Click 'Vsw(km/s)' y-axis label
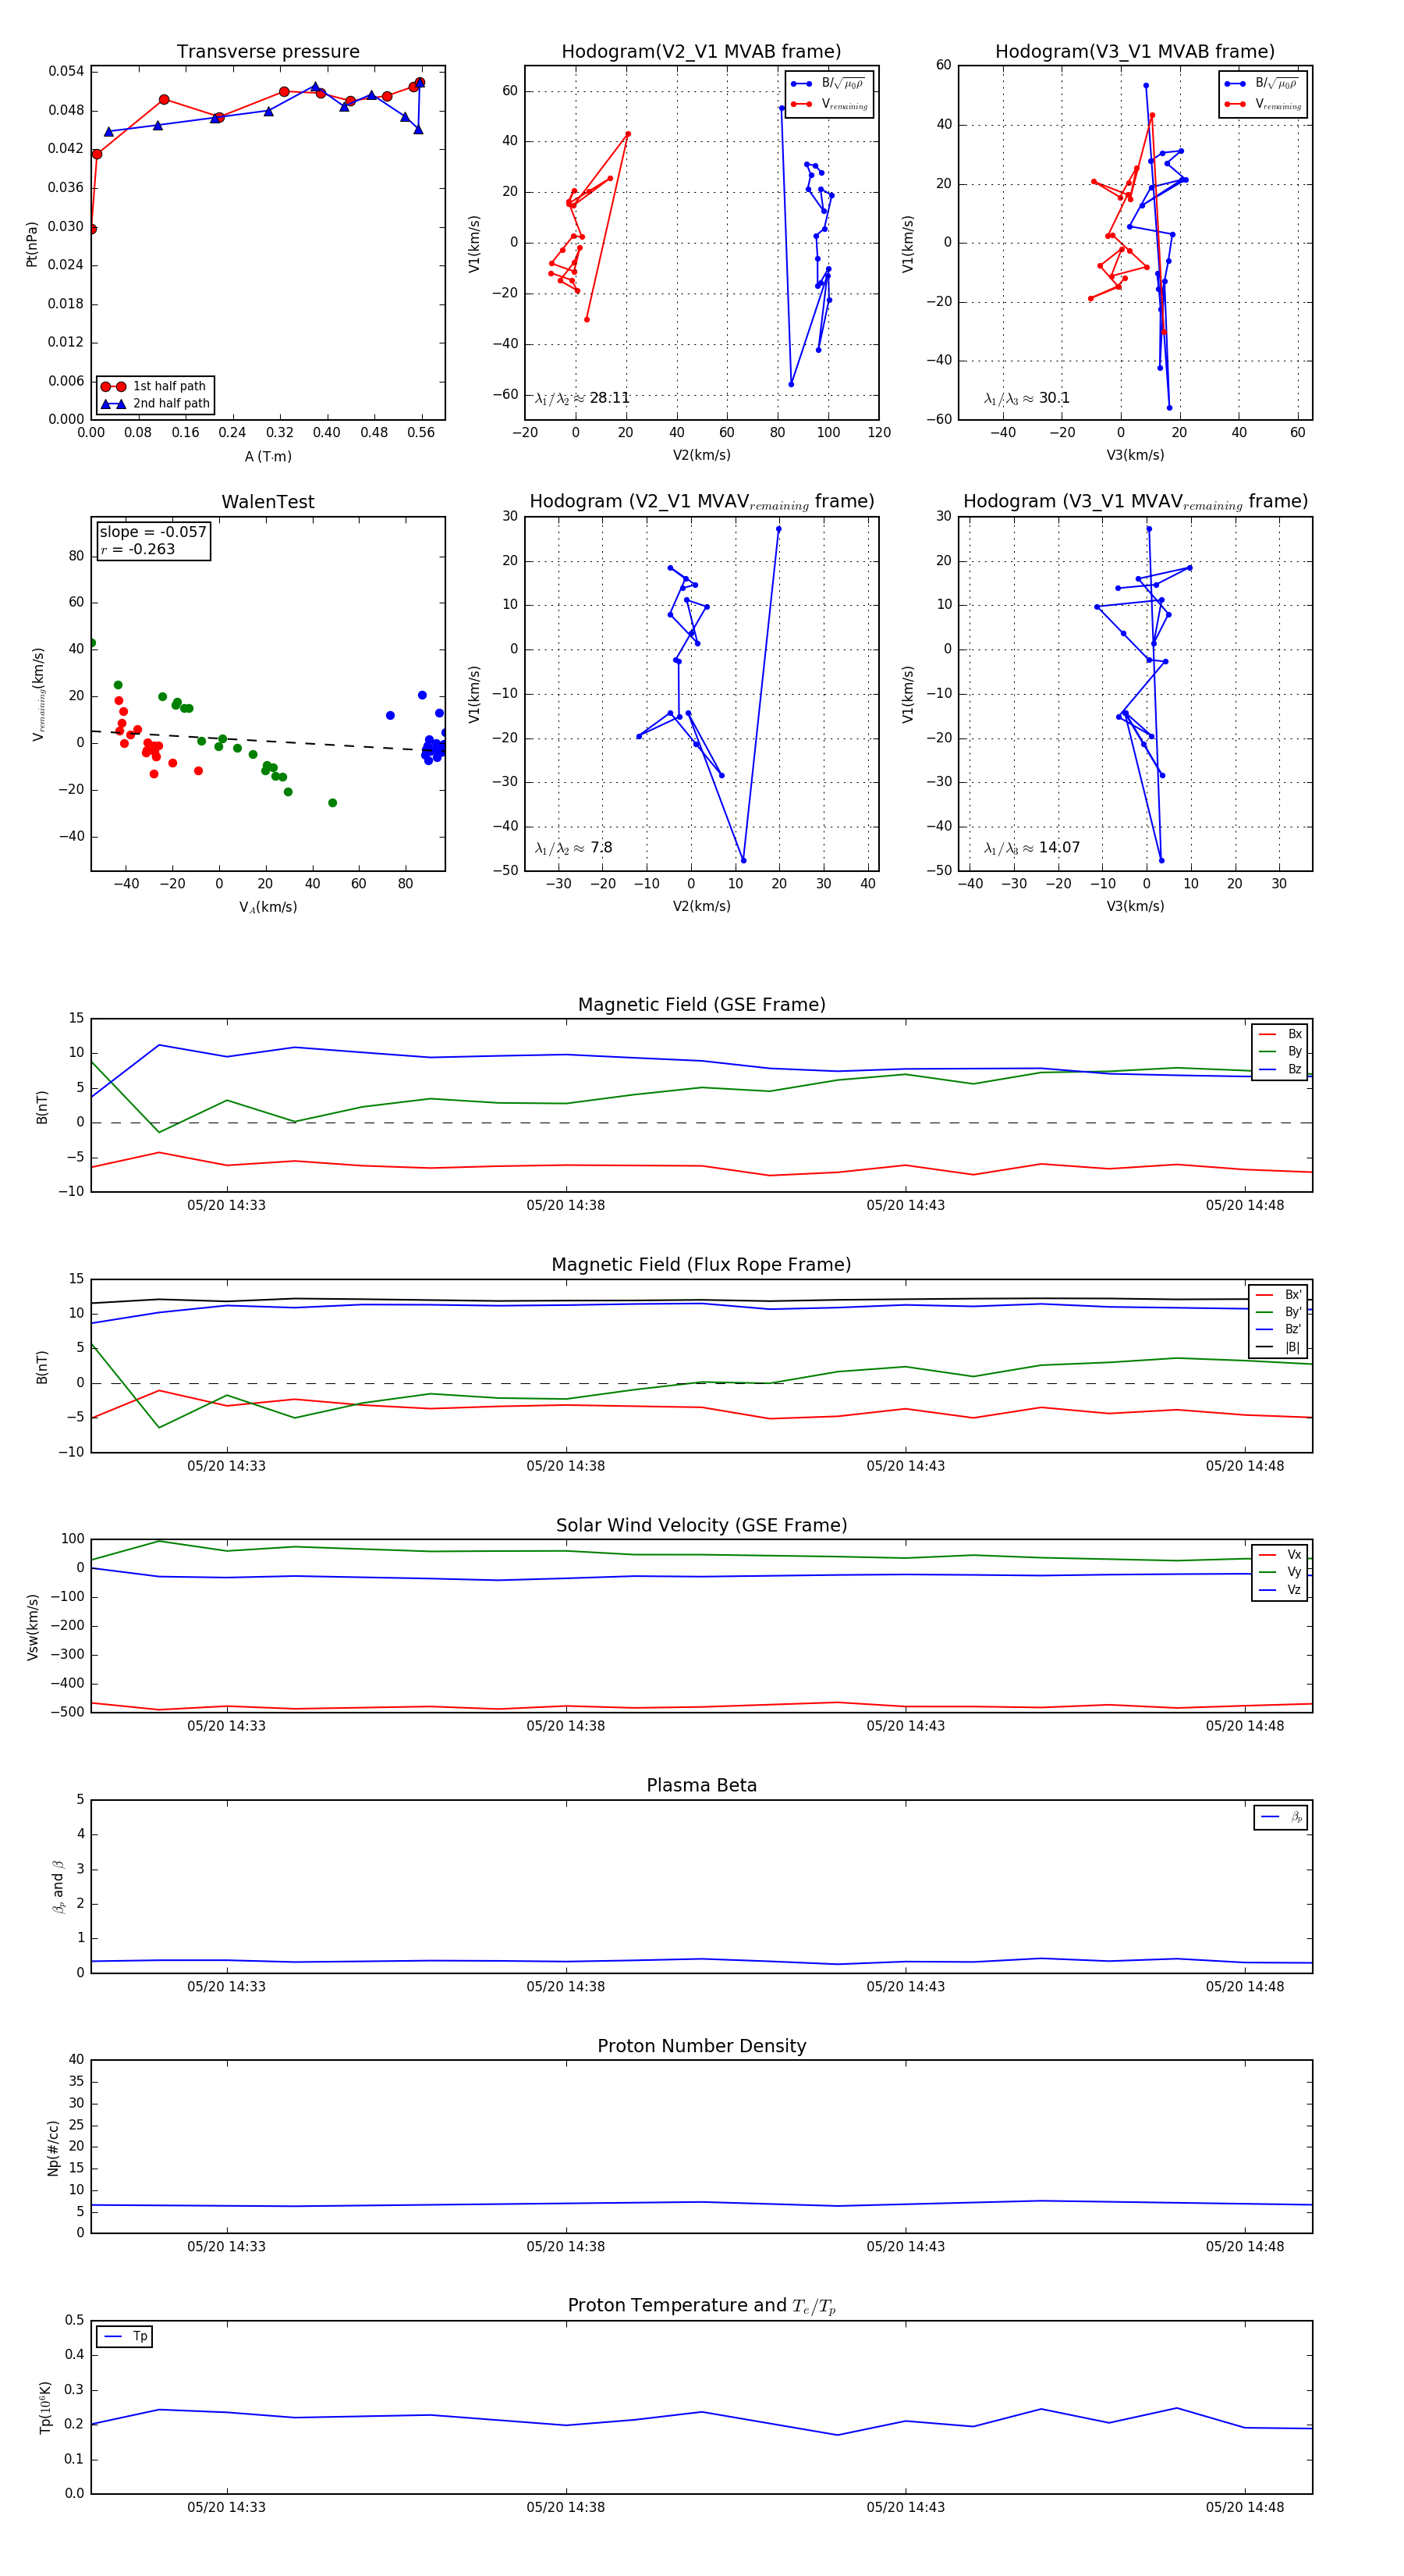Viewport: 1404px width, 2576px height. tap(32, 1627)
